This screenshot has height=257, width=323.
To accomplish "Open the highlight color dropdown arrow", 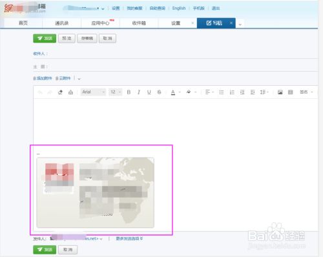I will pos(196,92).
